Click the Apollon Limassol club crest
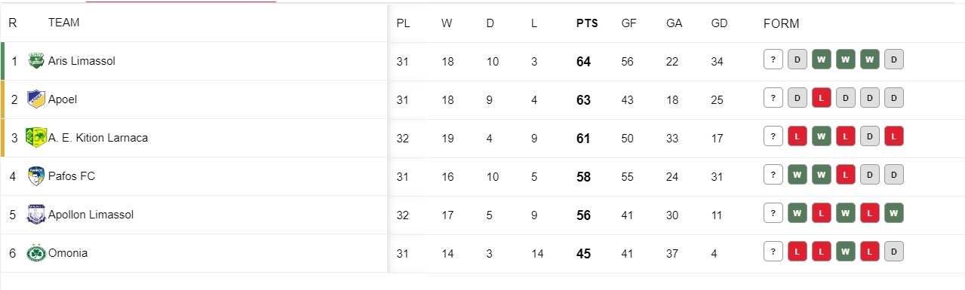 tap(36, 215)
